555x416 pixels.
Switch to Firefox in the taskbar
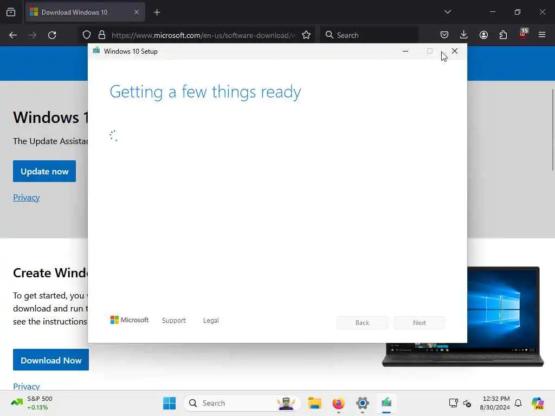(x=338, y=403)
